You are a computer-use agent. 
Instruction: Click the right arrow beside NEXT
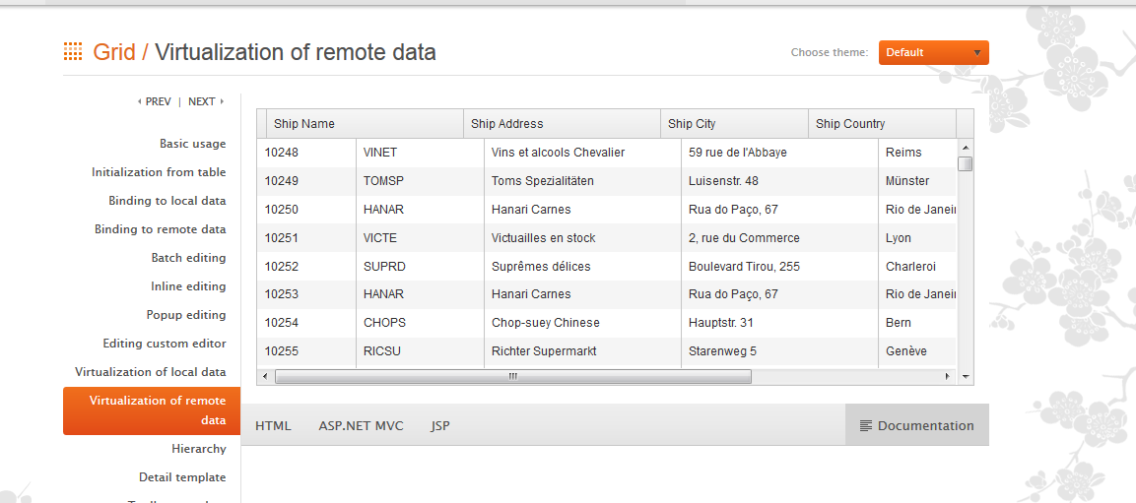click(x=222, y=101)
